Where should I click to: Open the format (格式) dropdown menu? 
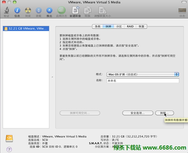tap(143, 74)
